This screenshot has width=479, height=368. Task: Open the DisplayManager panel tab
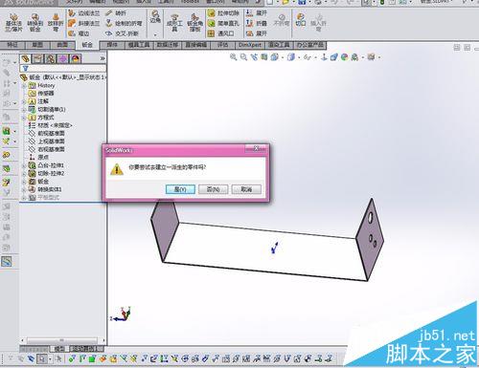coord(76,58)
